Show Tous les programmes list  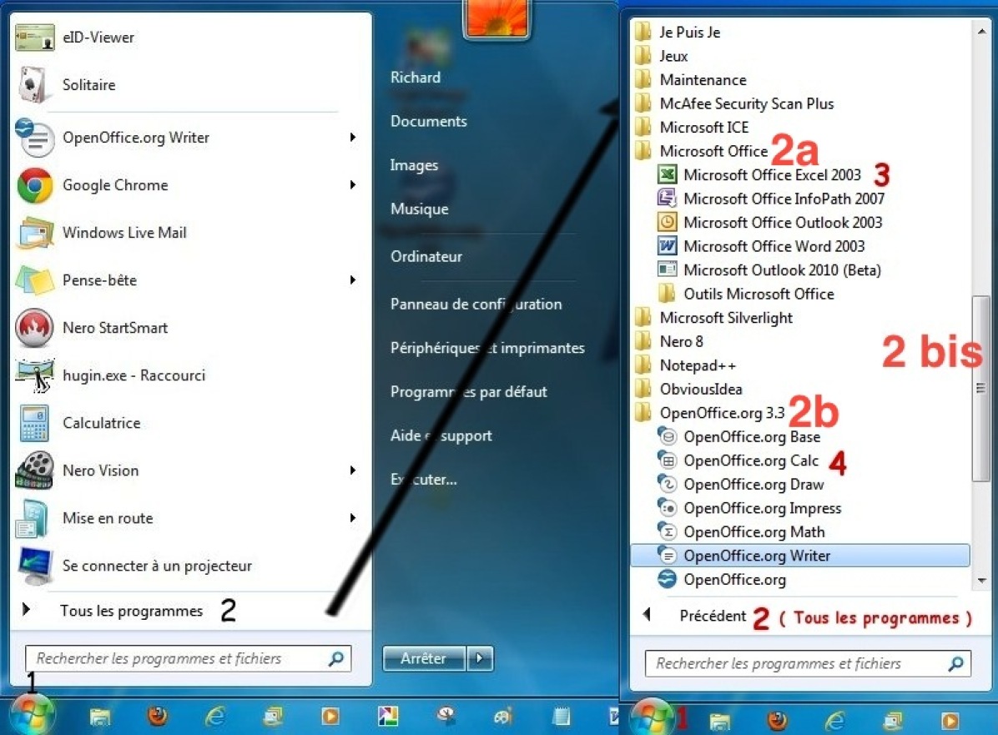[131, 611]
